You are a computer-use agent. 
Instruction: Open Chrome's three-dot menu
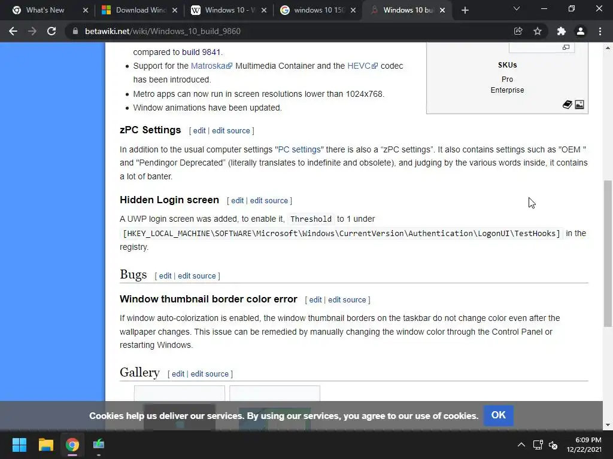600,31
